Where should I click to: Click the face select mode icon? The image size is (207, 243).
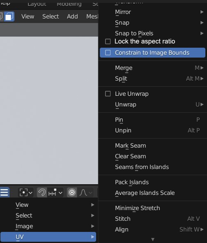tap(9, 16)
